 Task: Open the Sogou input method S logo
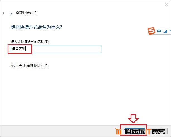152,31
